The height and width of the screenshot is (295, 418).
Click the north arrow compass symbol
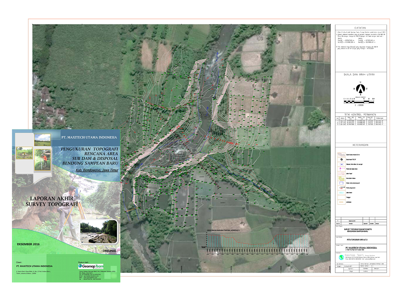[361, 89]
